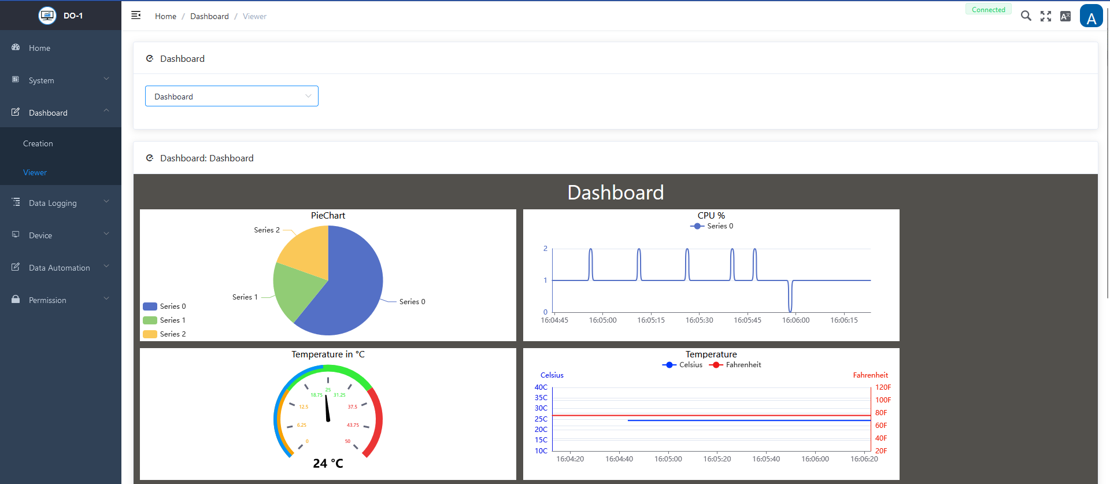The width and height of the screenshot is (1110, 484).
Task: Click the hamburger menu collapse icon
Action: [136, 16]
